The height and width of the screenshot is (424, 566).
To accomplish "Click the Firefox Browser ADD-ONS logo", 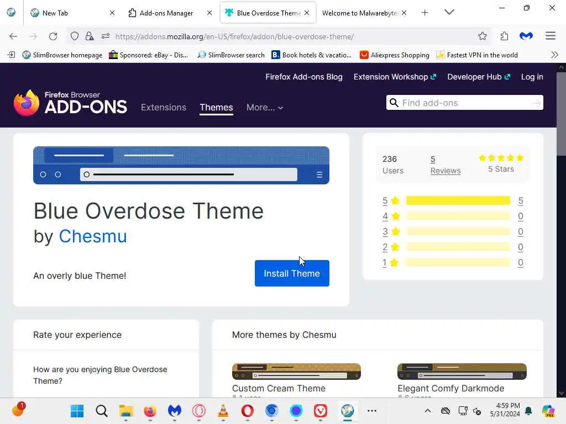I will click(x=70, y=103).
